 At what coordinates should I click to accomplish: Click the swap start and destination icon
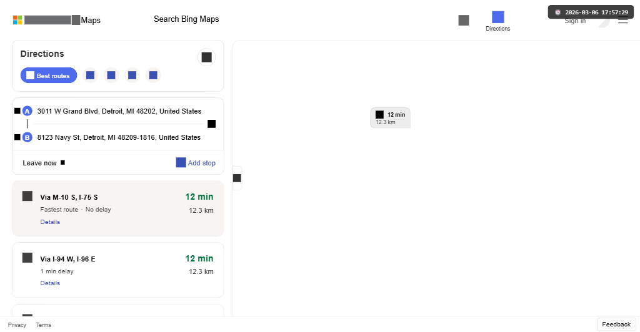(x=211, y=124)
